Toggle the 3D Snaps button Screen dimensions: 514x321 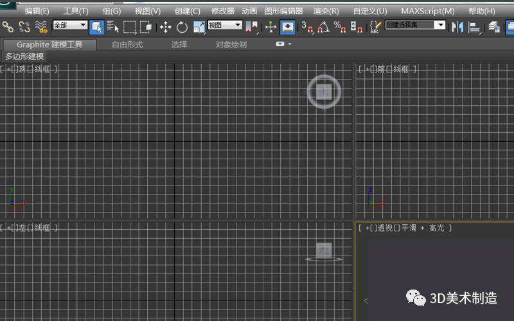pyautogui.click(x=308, y=26)
